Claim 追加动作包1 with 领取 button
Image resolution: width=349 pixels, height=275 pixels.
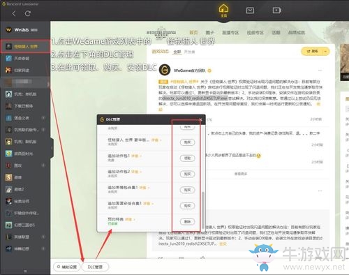[x=187, y=158]
